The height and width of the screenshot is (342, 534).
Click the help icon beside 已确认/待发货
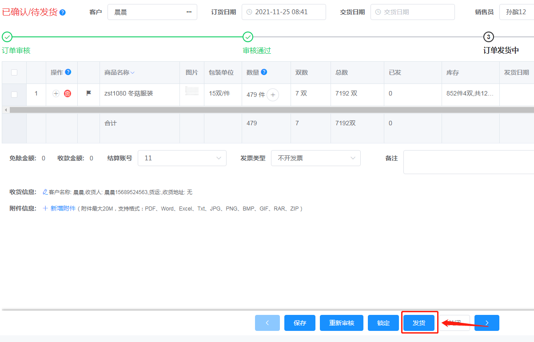pos(63,12)
